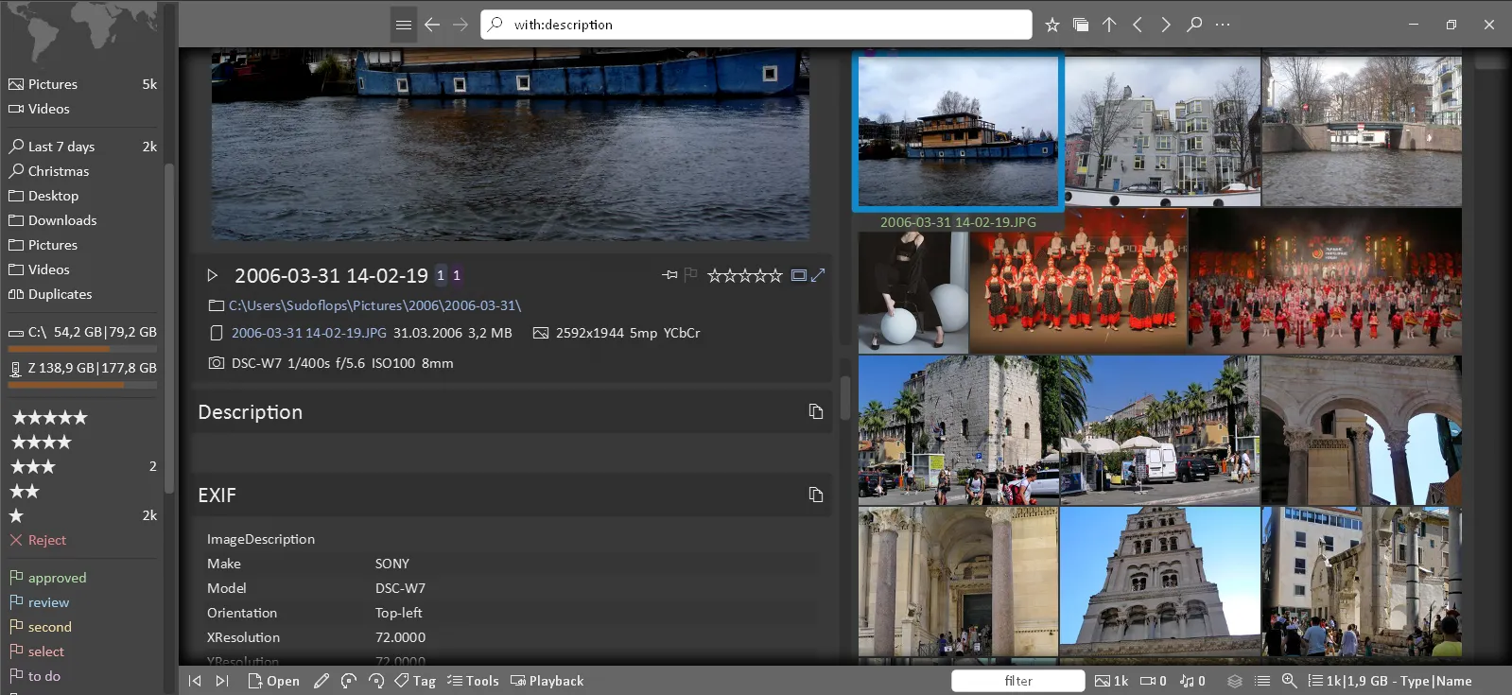Viewport: 1512px width, 695px height.
Task: Toggle the video count filter in status bar
Action: [1153, 681]
